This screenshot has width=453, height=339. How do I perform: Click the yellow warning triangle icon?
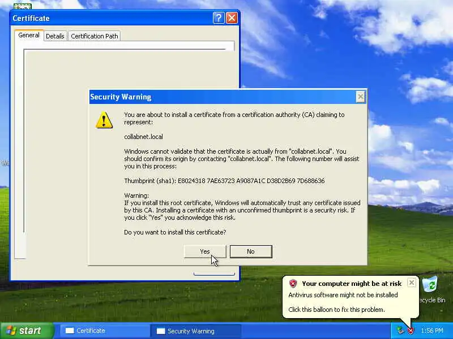[x=104, y=120]
